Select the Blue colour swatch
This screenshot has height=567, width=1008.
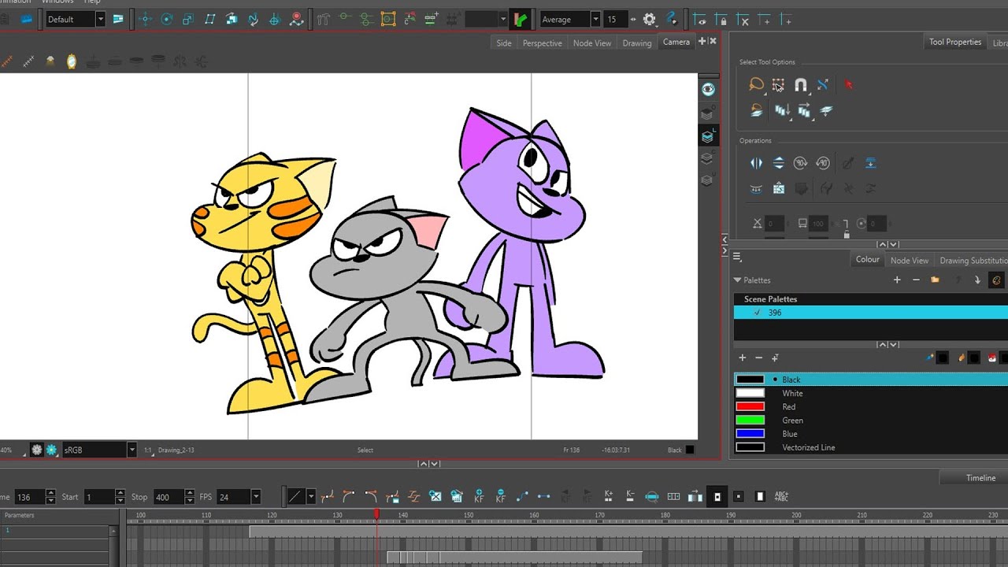point(750,433)
